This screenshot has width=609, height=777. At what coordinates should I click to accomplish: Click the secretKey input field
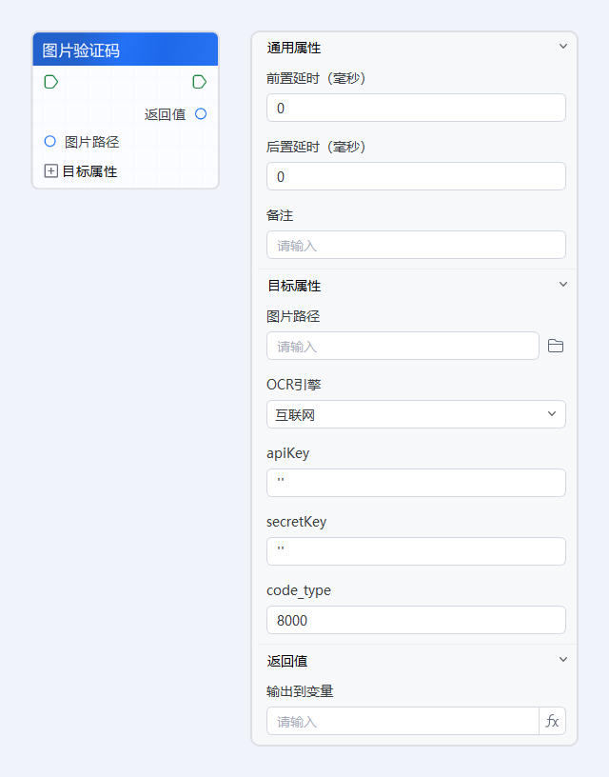pos(416,551)
